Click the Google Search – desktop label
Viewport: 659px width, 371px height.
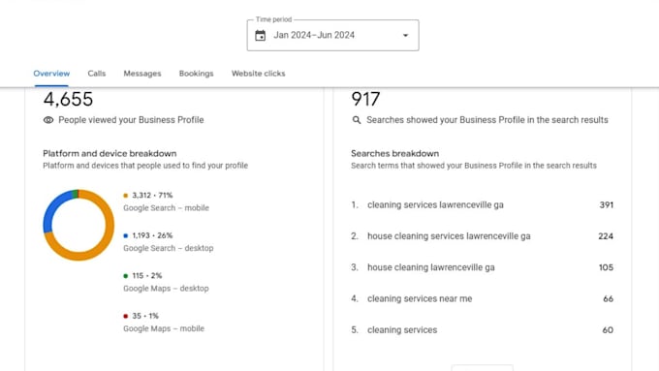tap(168, 248)
